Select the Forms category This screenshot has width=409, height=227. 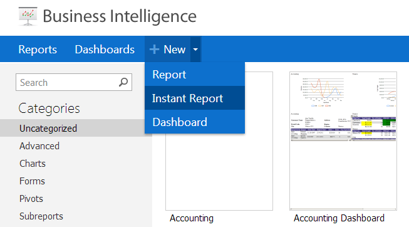[32, 181]
